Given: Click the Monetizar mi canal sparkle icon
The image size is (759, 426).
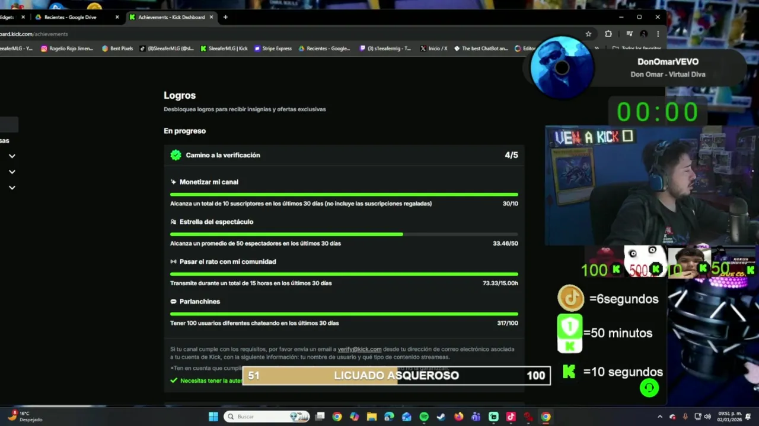Looking at the screenshot, I should pyautogui.click(x=173, y=182).
